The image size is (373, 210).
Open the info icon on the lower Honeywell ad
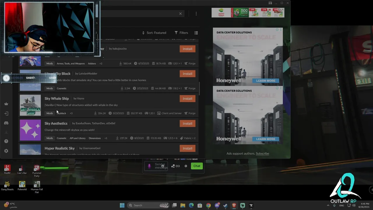[277, 88]
